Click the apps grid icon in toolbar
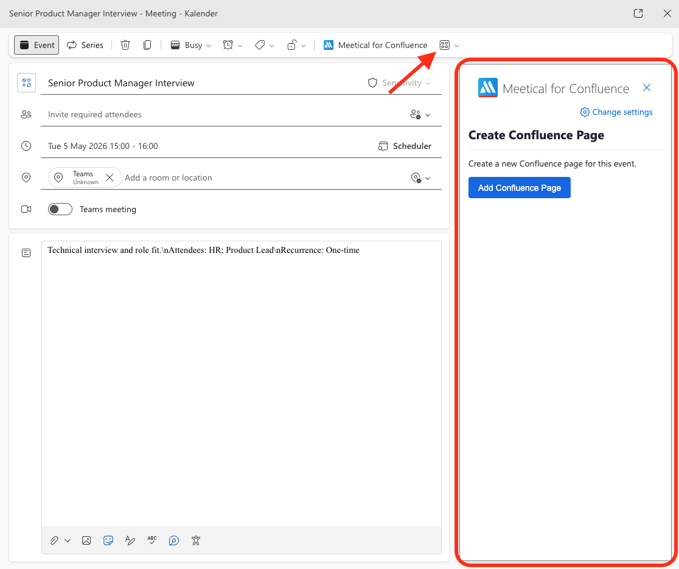The height and width of the screenshot is (569, 679). 444,45
